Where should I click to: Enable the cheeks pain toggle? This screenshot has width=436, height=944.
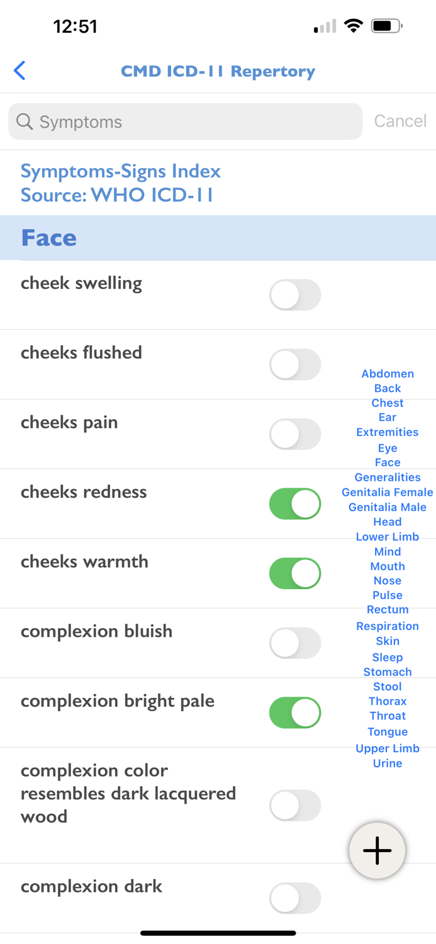click(295, 434)
